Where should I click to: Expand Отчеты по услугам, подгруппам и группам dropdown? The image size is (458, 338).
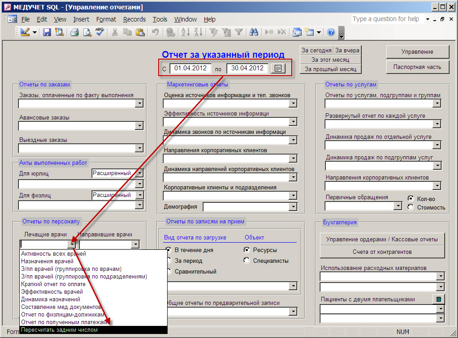(x=437, y=103)
